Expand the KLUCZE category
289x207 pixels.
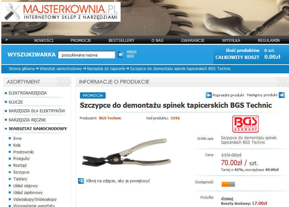click(x=16, y=102)
